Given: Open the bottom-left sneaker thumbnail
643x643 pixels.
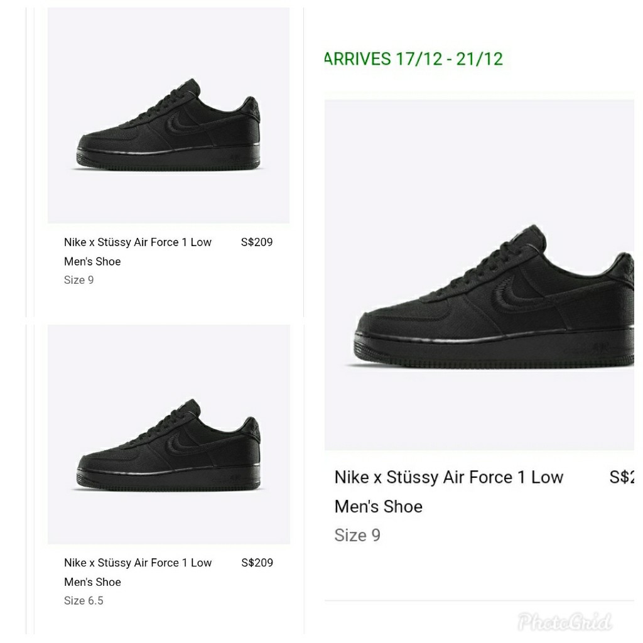Looking at the screenshot, I should 168,433.
